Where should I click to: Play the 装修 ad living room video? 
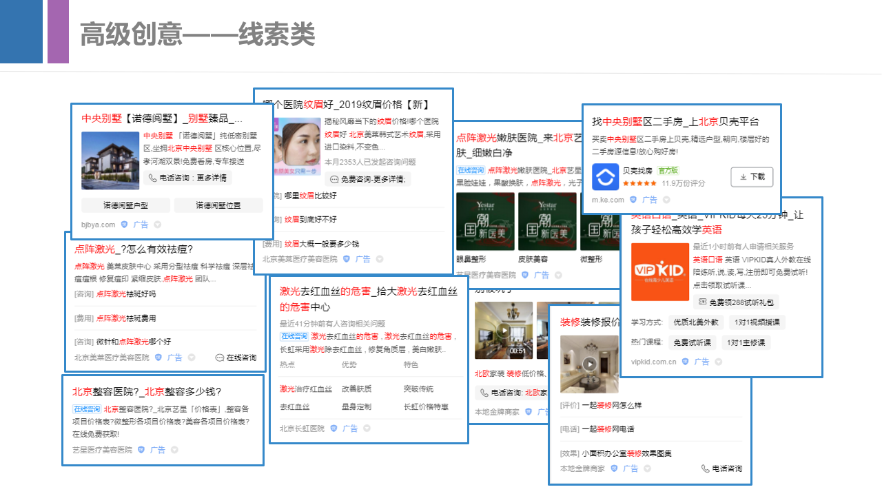point(589,364)
